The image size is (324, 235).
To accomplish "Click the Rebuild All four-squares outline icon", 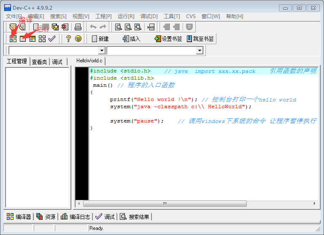I will tap(42, 39).
